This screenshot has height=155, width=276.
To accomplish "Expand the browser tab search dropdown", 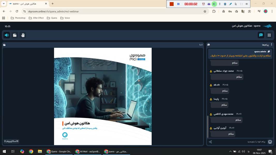I will (x=4, y=4).
